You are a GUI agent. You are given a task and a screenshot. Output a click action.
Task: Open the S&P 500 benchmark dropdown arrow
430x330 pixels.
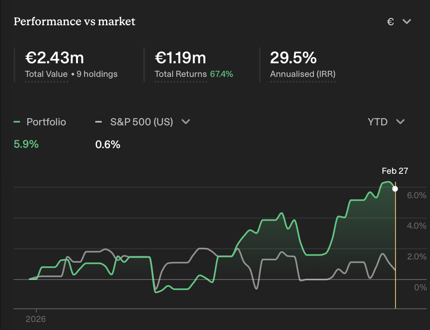coord(186,122)
